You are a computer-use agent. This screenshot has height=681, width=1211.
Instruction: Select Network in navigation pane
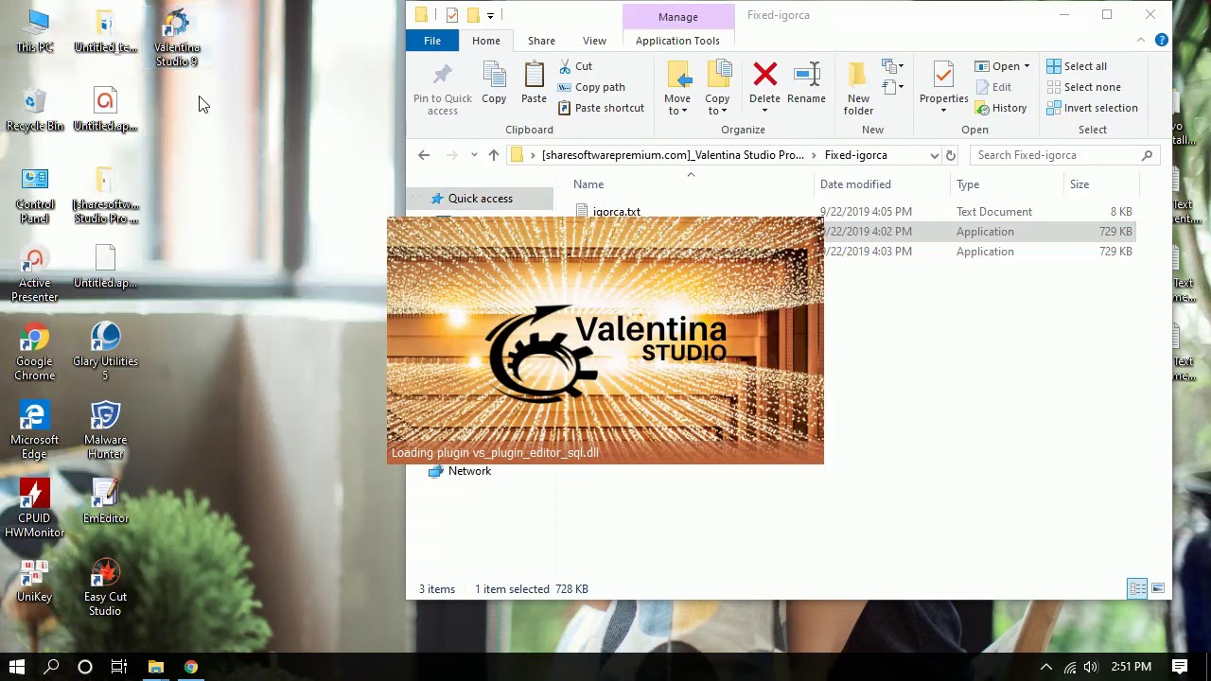point(461,471)
